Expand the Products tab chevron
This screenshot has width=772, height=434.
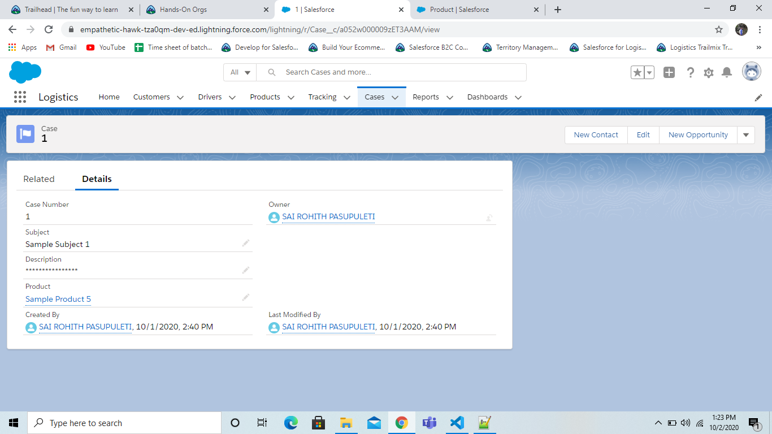291,98
